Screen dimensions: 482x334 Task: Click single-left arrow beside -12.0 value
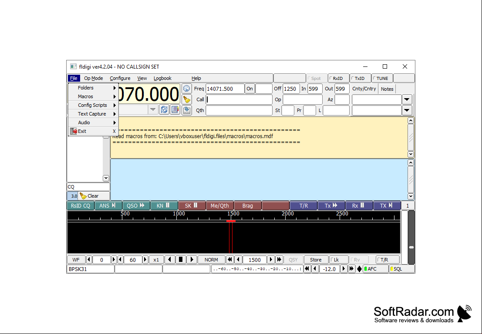click(315, 269)
